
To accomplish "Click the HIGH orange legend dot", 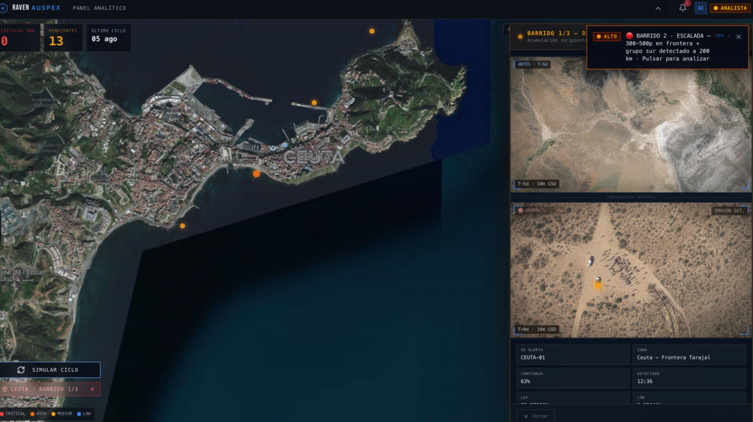I will (32, 413).
